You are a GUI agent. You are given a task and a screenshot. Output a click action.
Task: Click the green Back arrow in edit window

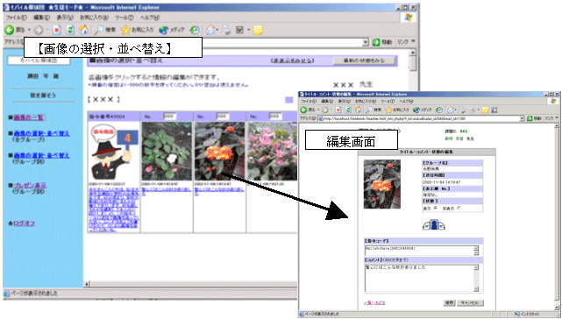tap(303, 110)
